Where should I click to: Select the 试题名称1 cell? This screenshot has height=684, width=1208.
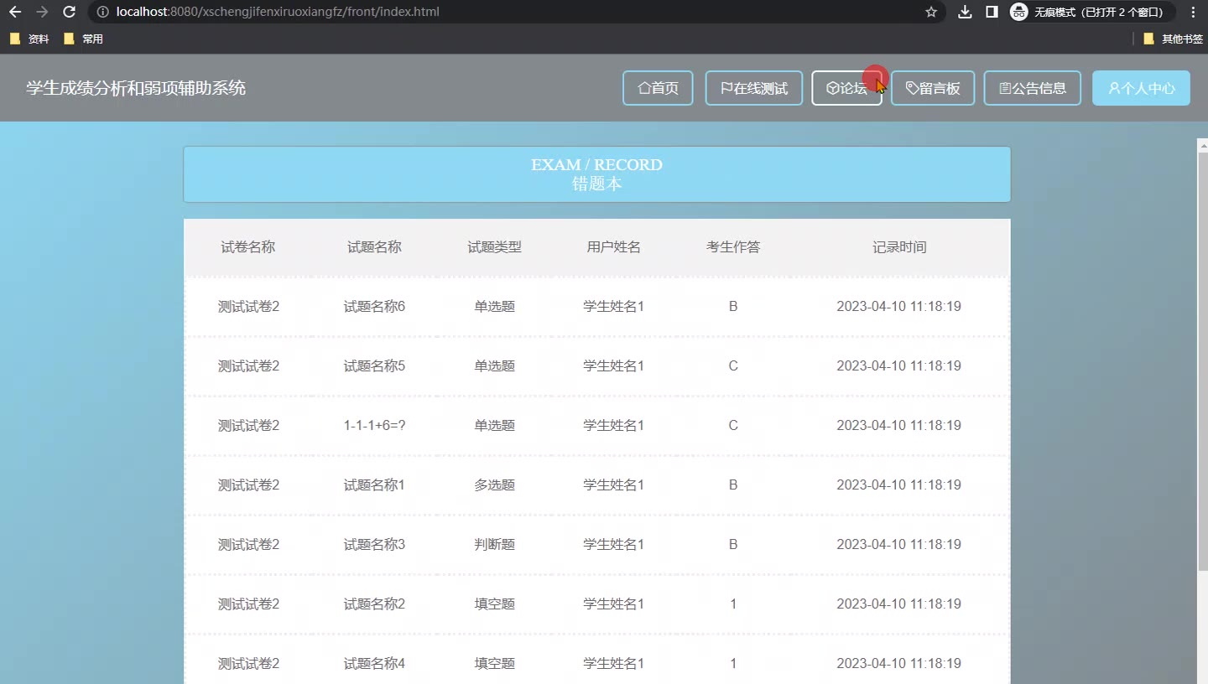[x=374, y=485]
